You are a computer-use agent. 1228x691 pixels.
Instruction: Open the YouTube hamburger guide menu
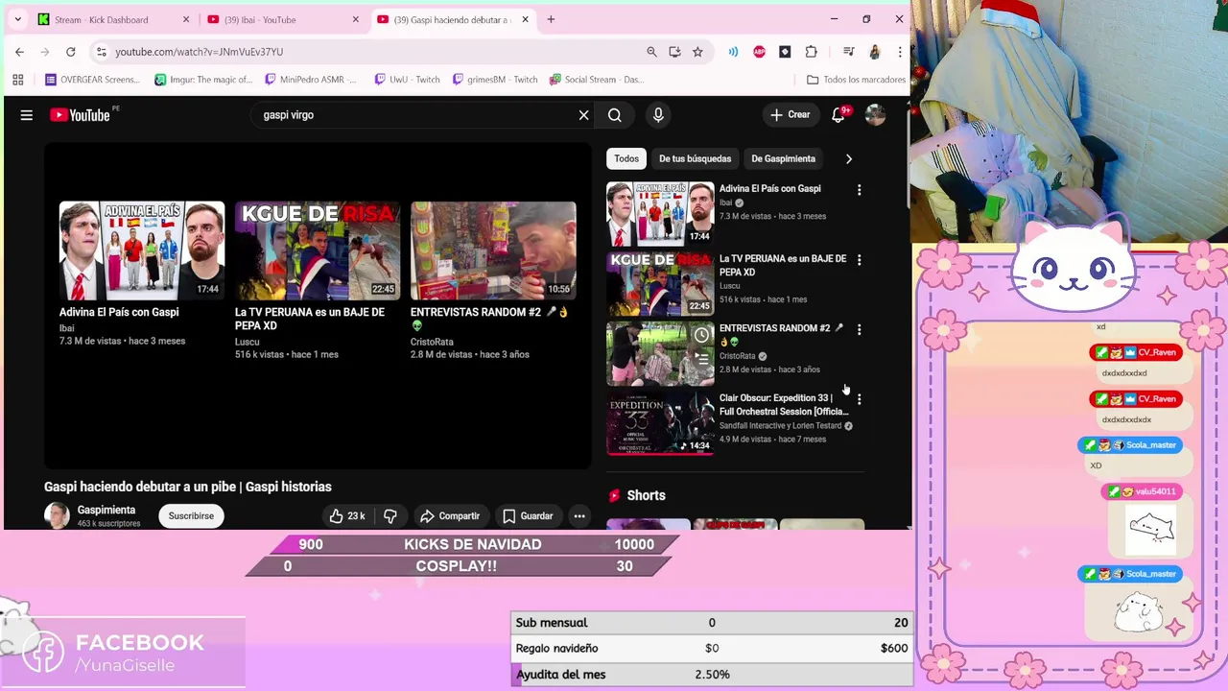click(27, 115)
